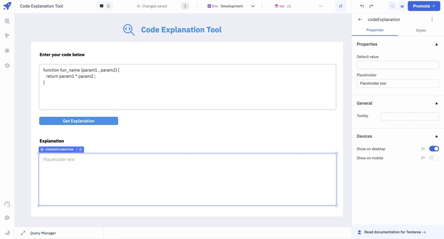Open the Pages panel in sidebar
Viewport: 444px width, 239px height.
[7, 21]
